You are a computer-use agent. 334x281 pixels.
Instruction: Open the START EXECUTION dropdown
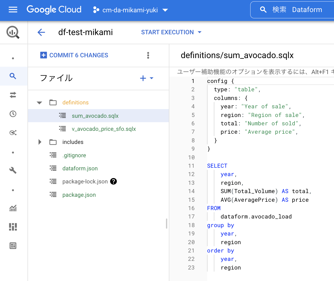[x=171, y=32]
